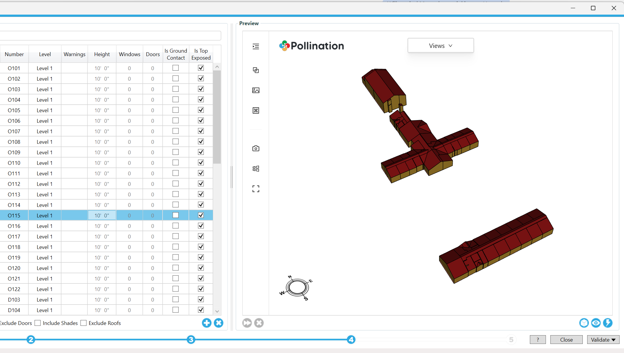Click the blue eye preview icon

(596, 323)
